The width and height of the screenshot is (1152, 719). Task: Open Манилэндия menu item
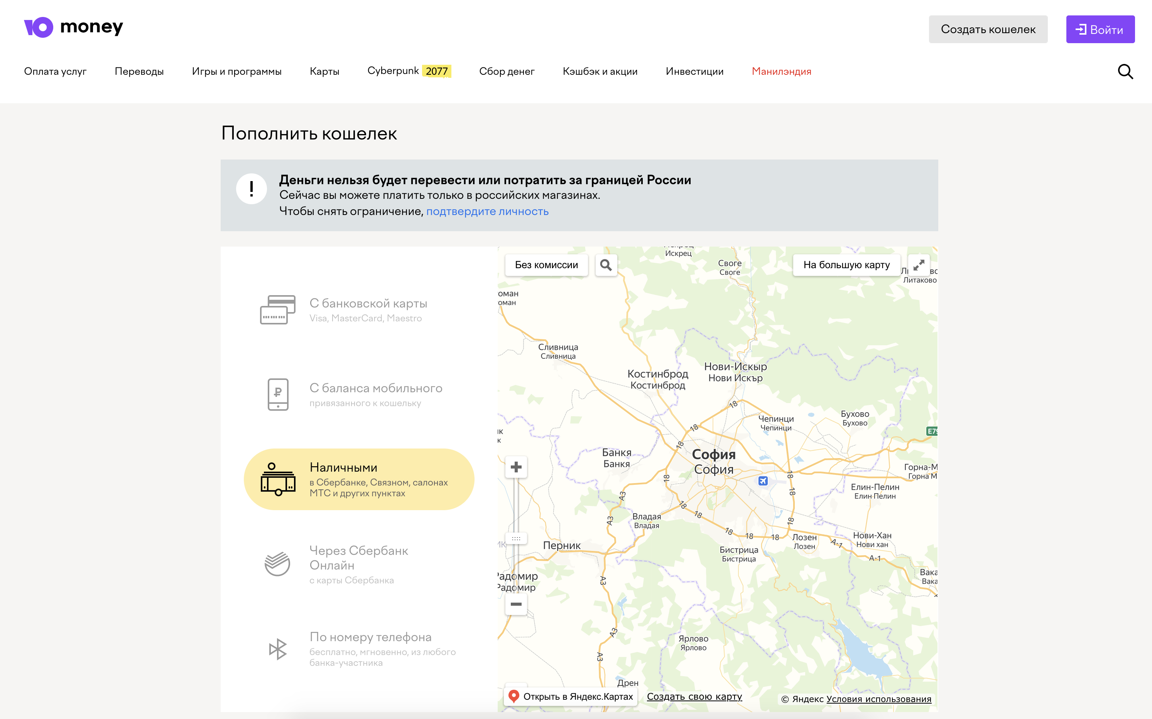coord(782,71)
